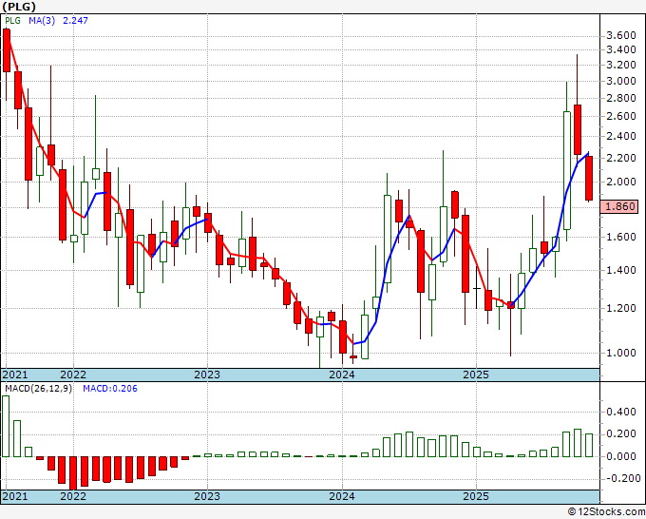Click 2023 on the price chart time axis

[x=207, y=375]
